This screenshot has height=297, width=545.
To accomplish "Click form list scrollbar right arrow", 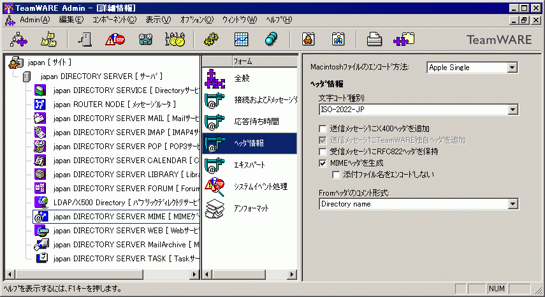I will tap(293, 275).
